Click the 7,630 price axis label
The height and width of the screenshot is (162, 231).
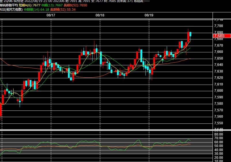[219, 71]
